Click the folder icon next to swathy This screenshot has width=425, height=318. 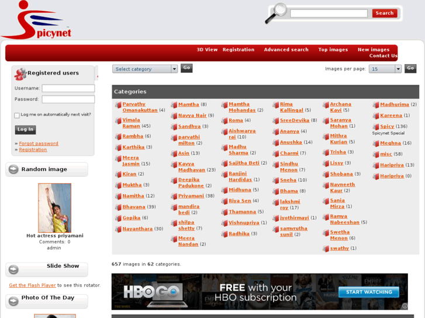(x=326, y=249)
